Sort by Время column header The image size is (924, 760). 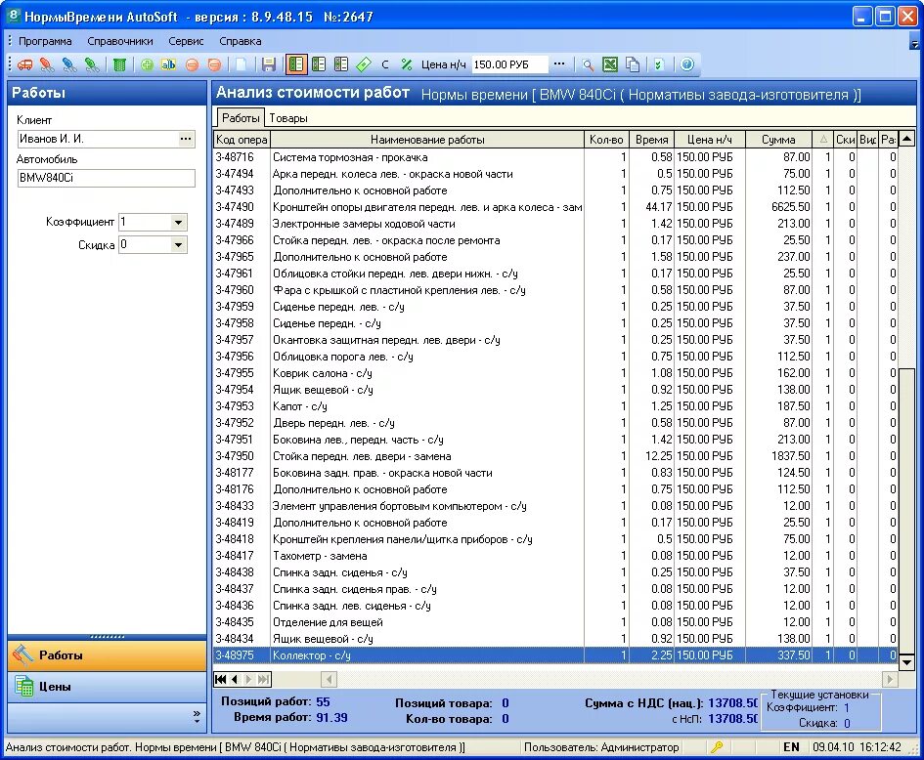(x=652, y=140)
